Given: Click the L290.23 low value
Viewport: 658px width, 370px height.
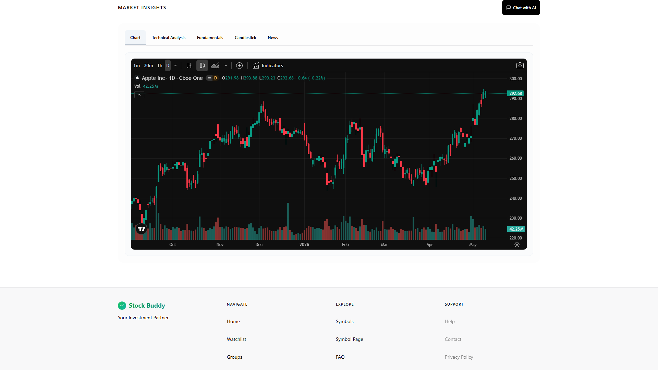Looking at the screenshot, I should coord(267,78).
